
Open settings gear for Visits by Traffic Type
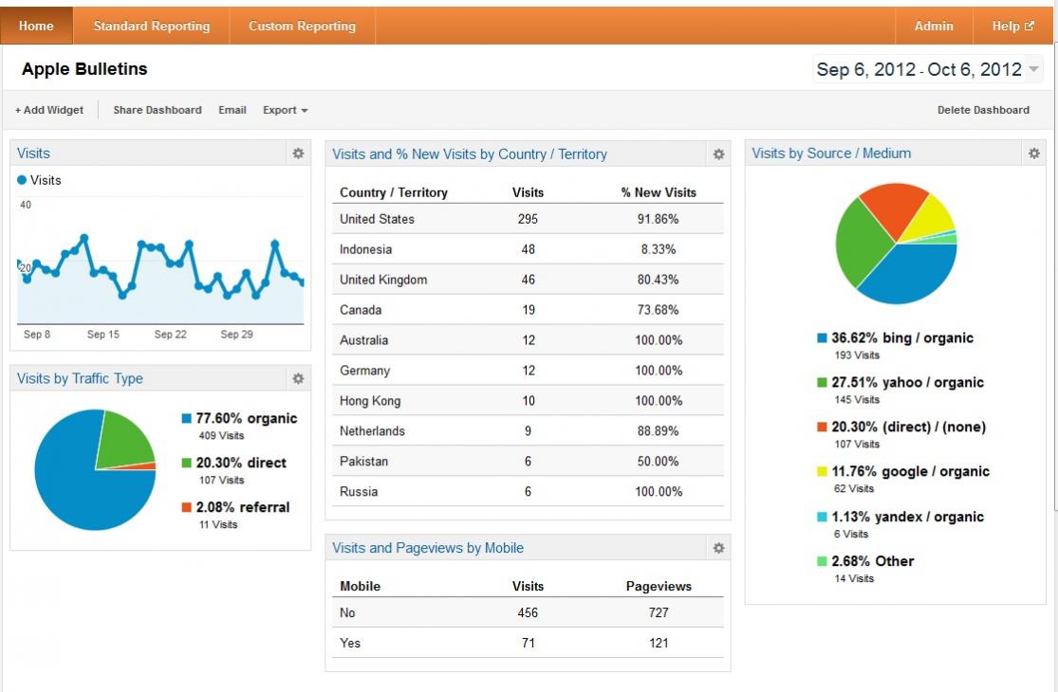click(298, 378)
